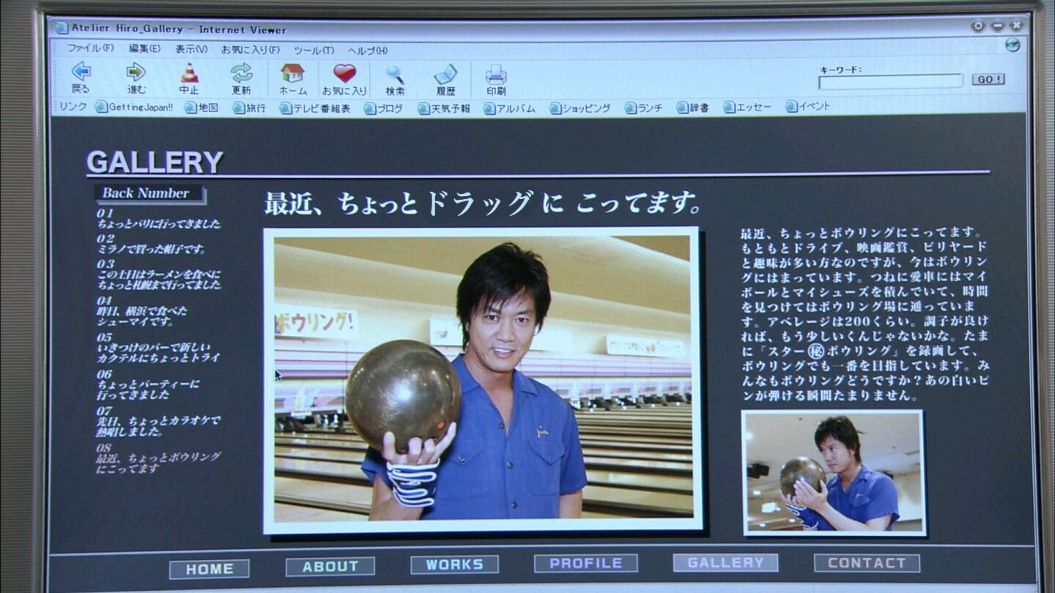
Task: Open the ツール(T) menu
Action: click(314, 51)
